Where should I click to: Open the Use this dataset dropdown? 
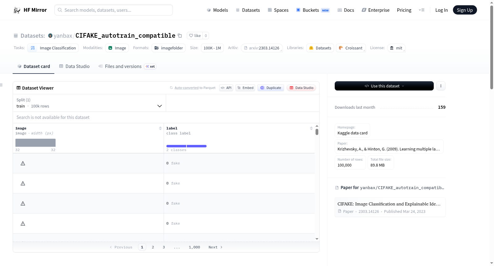pos(384,86)
